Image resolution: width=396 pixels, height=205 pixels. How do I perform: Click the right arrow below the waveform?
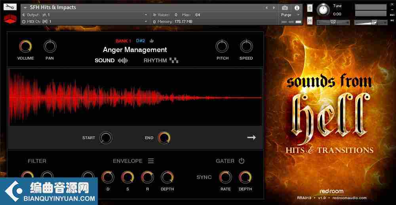tap(251, 137)
